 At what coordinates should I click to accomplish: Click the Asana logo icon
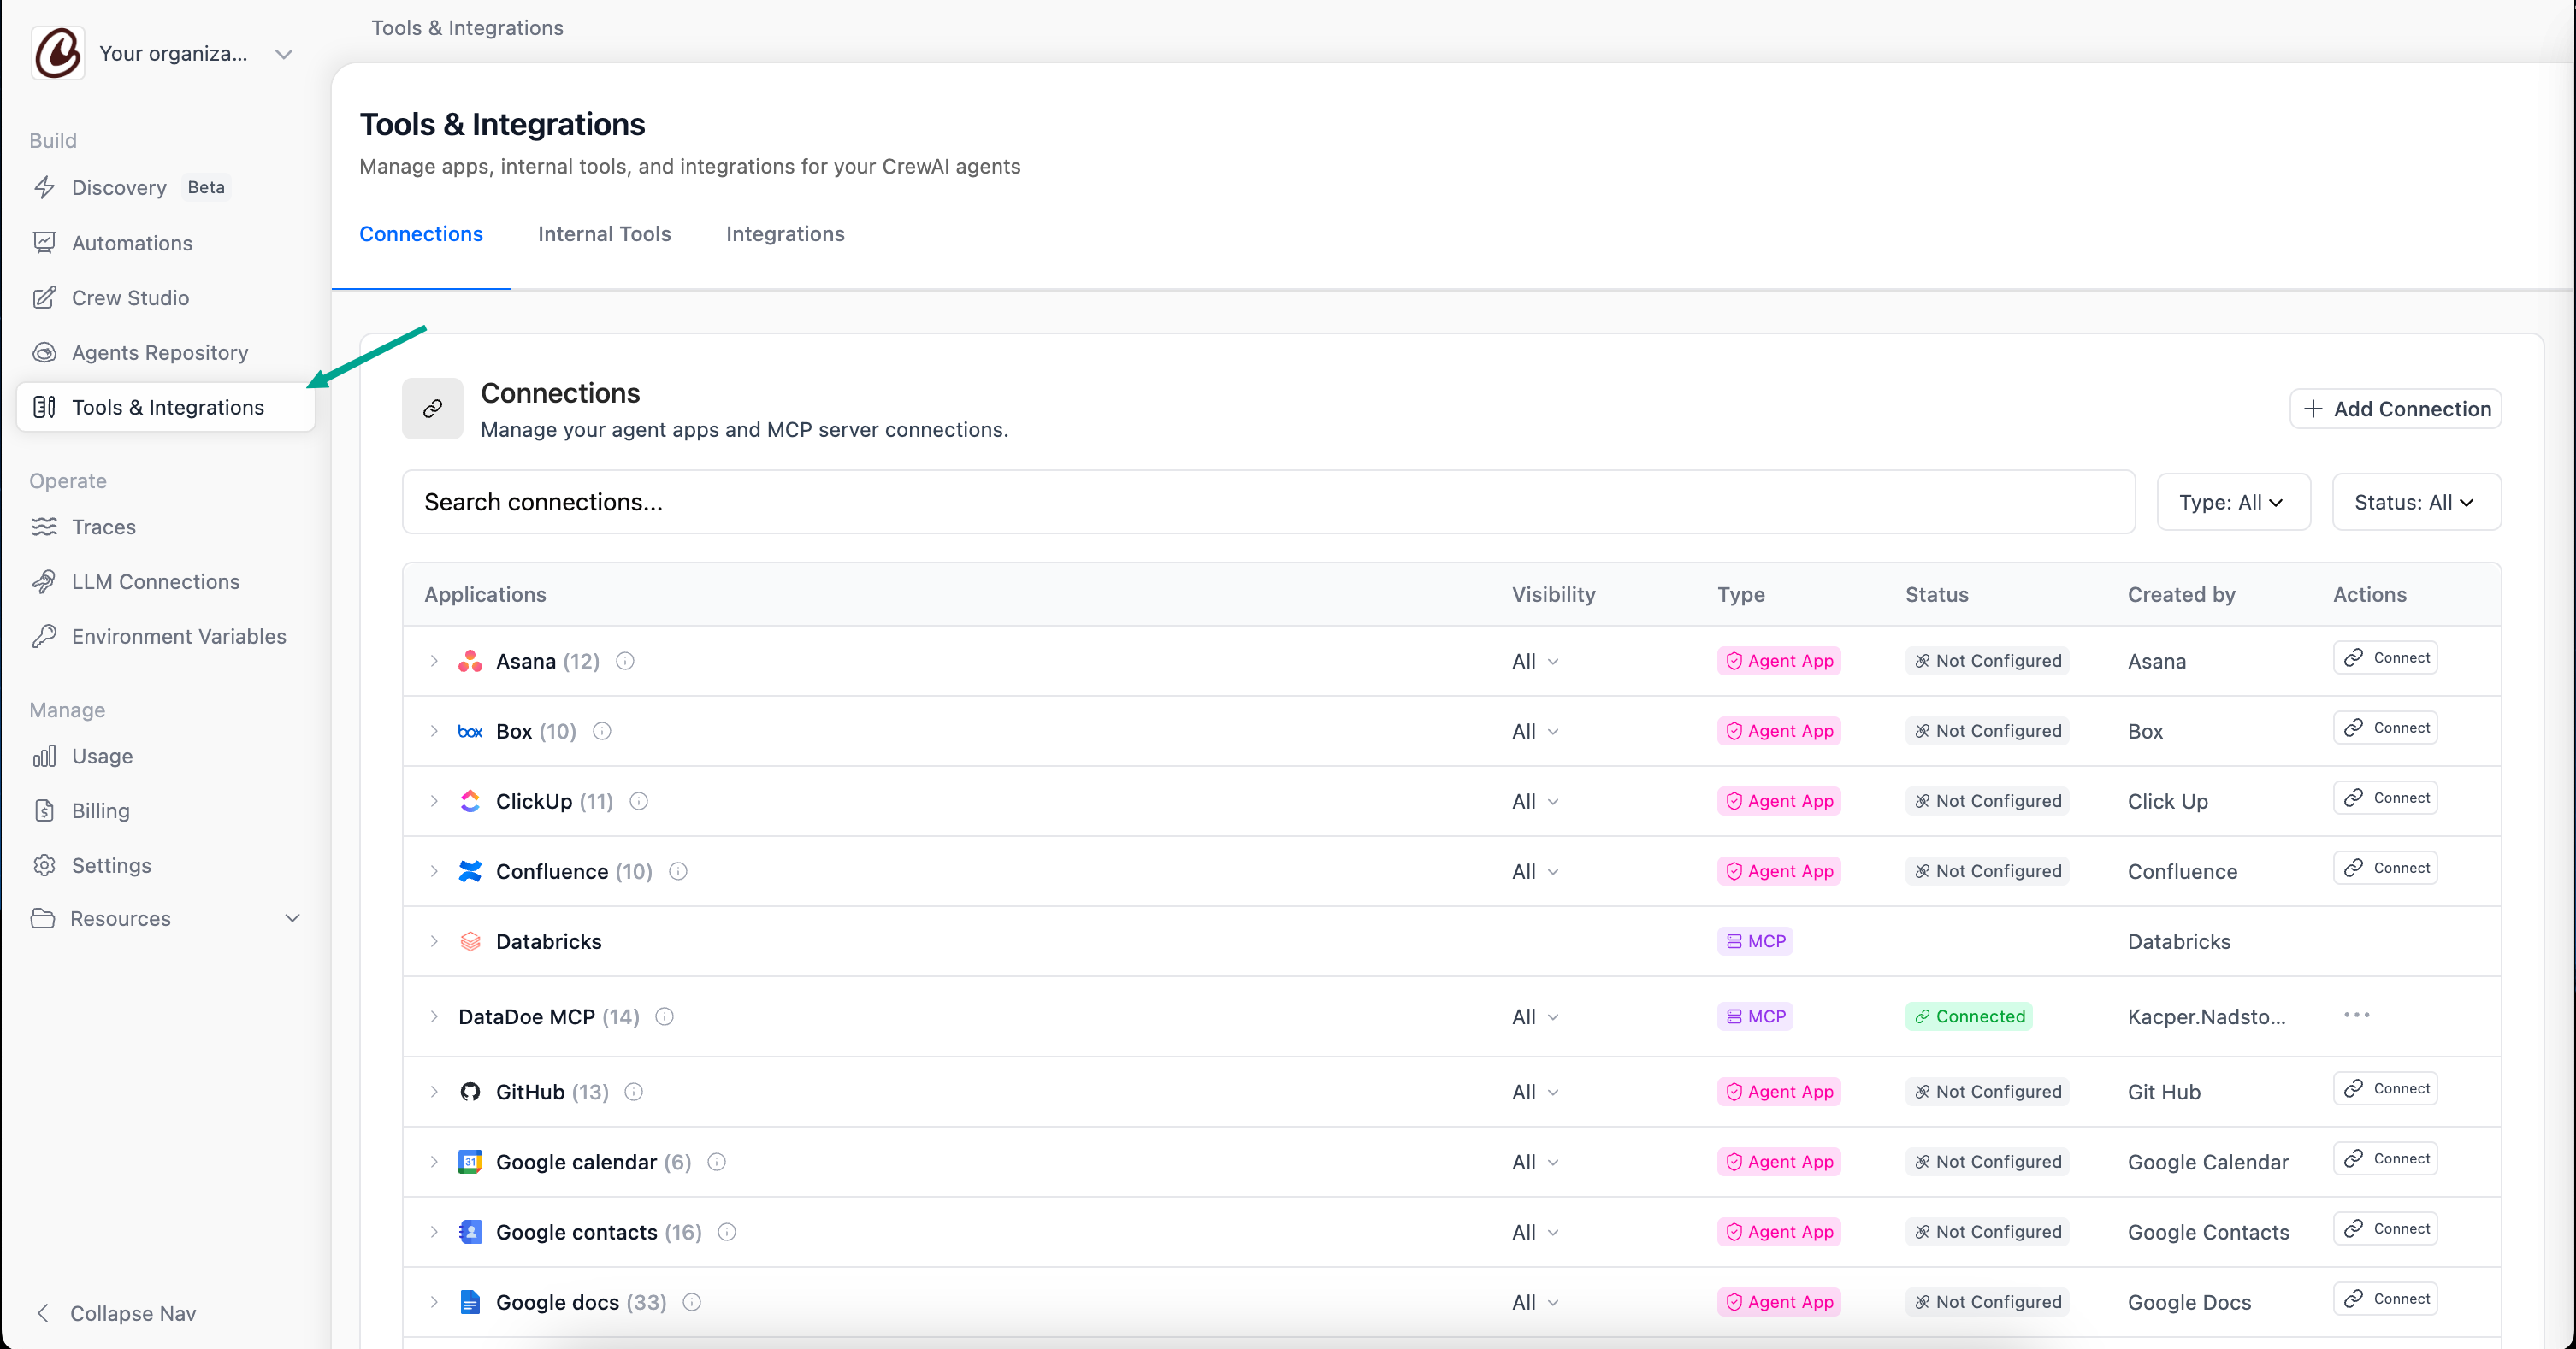[x=470, y=662]
